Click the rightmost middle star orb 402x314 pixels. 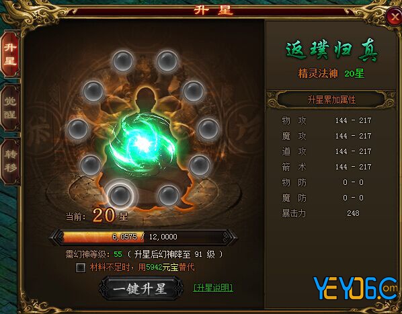208,129
